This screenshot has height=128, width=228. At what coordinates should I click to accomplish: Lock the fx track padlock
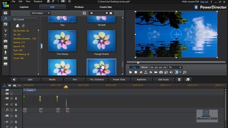[16, 110]
